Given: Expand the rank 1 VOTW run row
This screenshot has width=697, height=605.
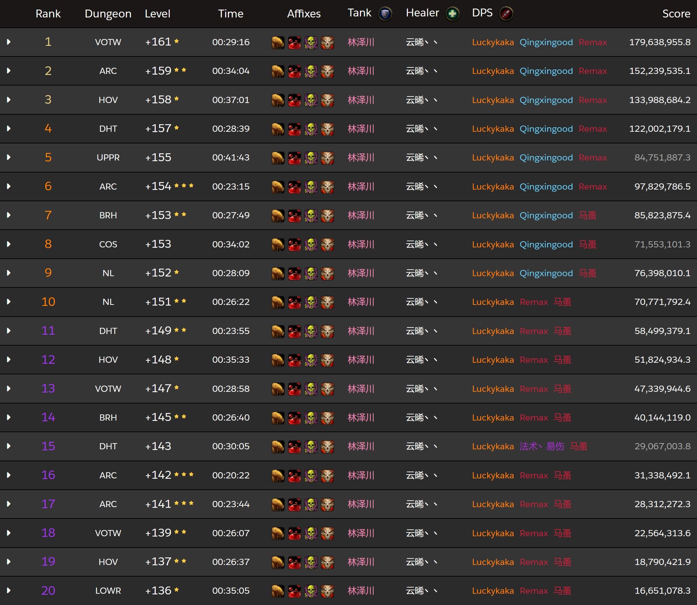Looking at the screenshot, I should pos(9,42).
